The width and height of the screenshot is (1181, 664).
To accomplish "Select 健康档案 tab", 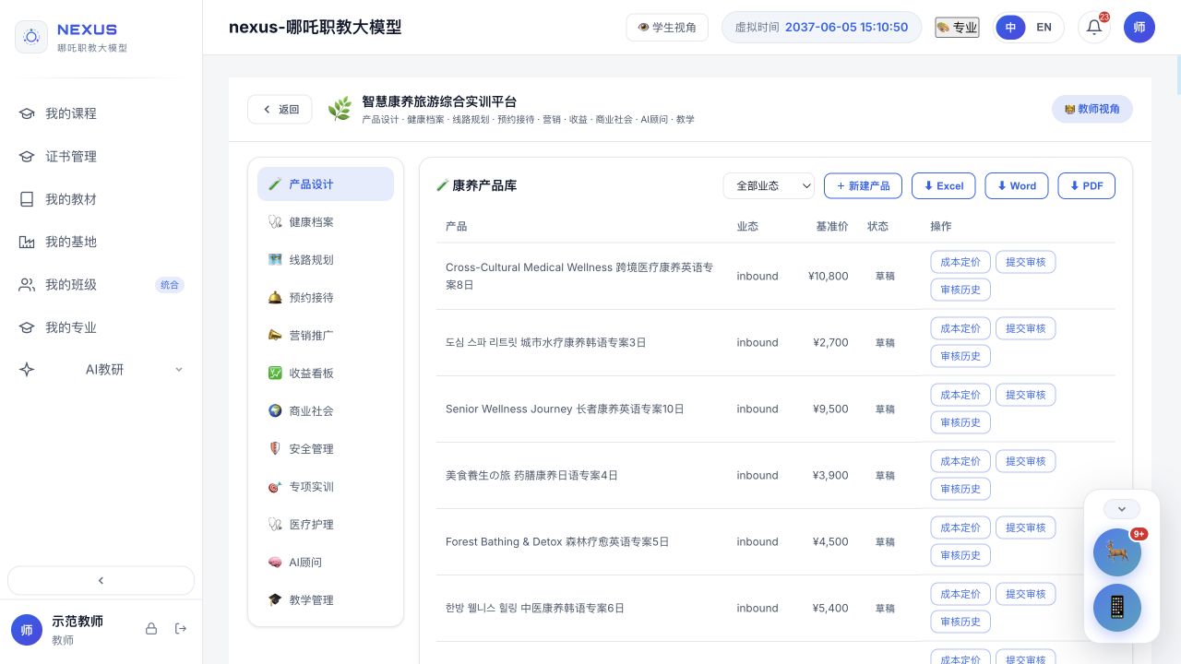I will tap(326, 222).
